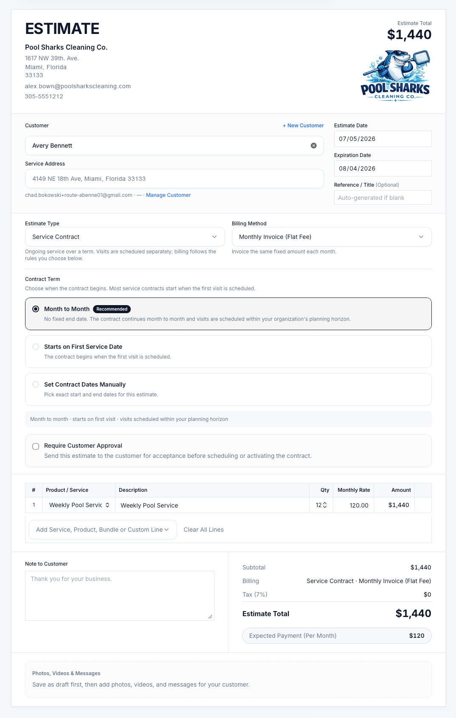Viewport: 456px width, 718px height.
Task: Click the Expected Payment (Per Month) pill
Action: tap(337, 636)
